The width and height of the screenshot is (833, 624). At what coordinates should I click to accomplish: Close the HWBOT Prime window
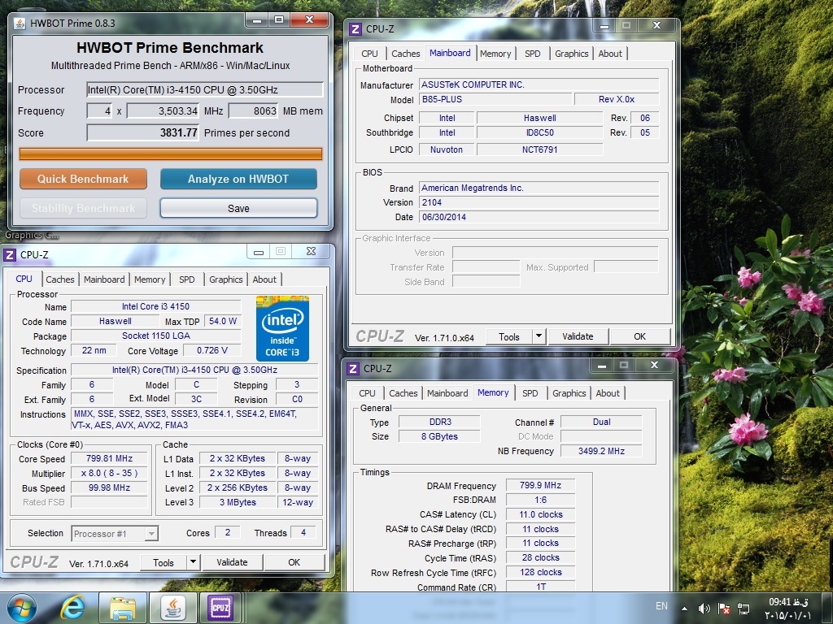click(x=310, y=20)
